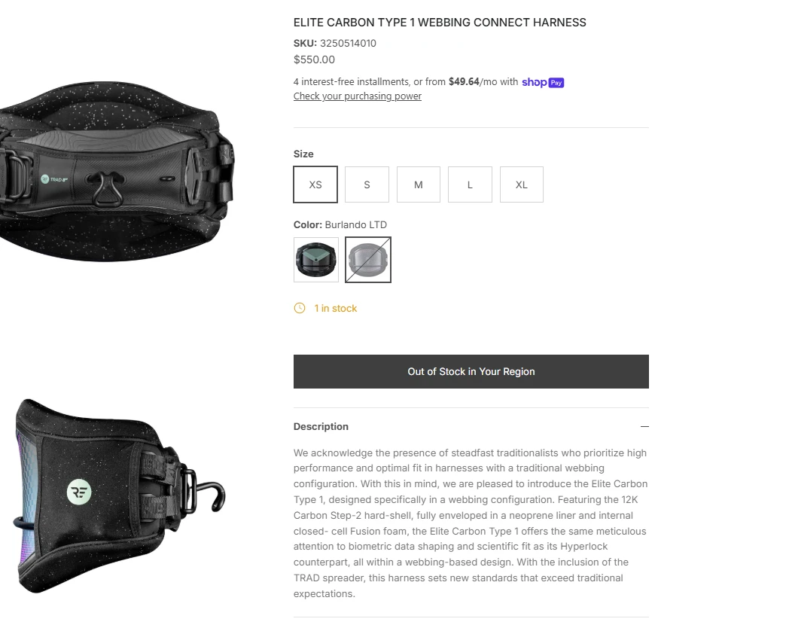The width and height of the screenshot is (786, 631).
Task: Select size XL
Action: (x=521, y=184)
